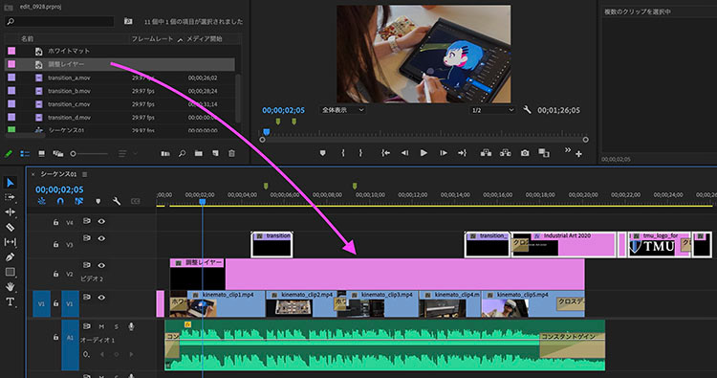
Task: Open the 全体表示 zoom level dropdown
Action: click(342, 110)
